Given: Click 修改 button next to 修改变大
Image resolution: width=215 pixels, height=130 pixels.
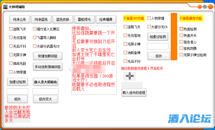Looking at the screenshot, I should [x=18, y=99].
